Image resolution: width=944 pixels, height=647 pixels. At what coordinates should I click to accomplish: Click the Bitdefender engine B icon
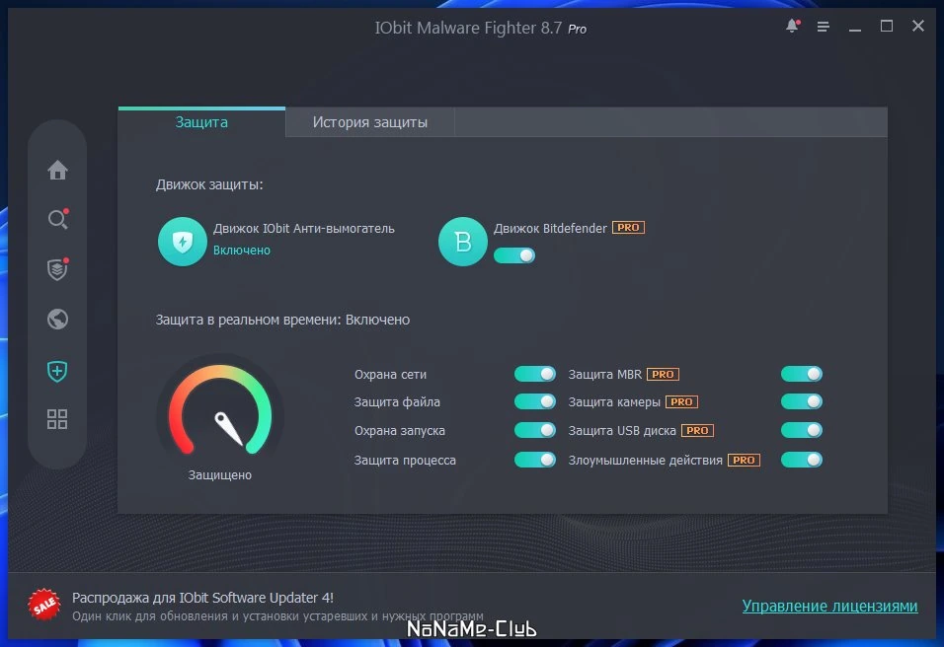pos(463,242)
